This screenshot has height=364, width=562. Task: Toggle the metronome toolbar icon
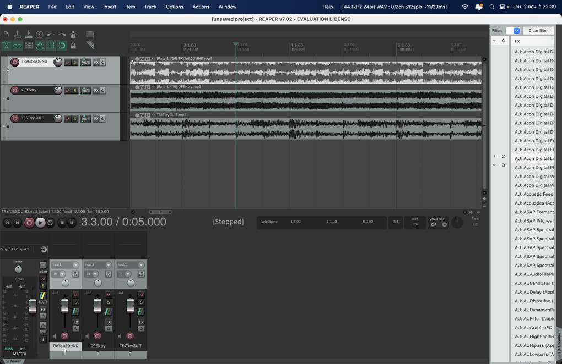pyautogui.click(x=73, y=34)
